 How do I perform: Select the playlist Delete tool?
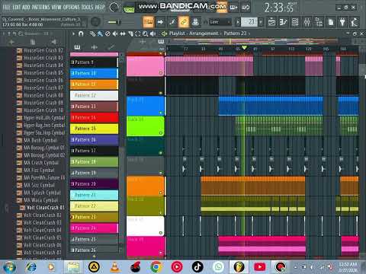108,33
